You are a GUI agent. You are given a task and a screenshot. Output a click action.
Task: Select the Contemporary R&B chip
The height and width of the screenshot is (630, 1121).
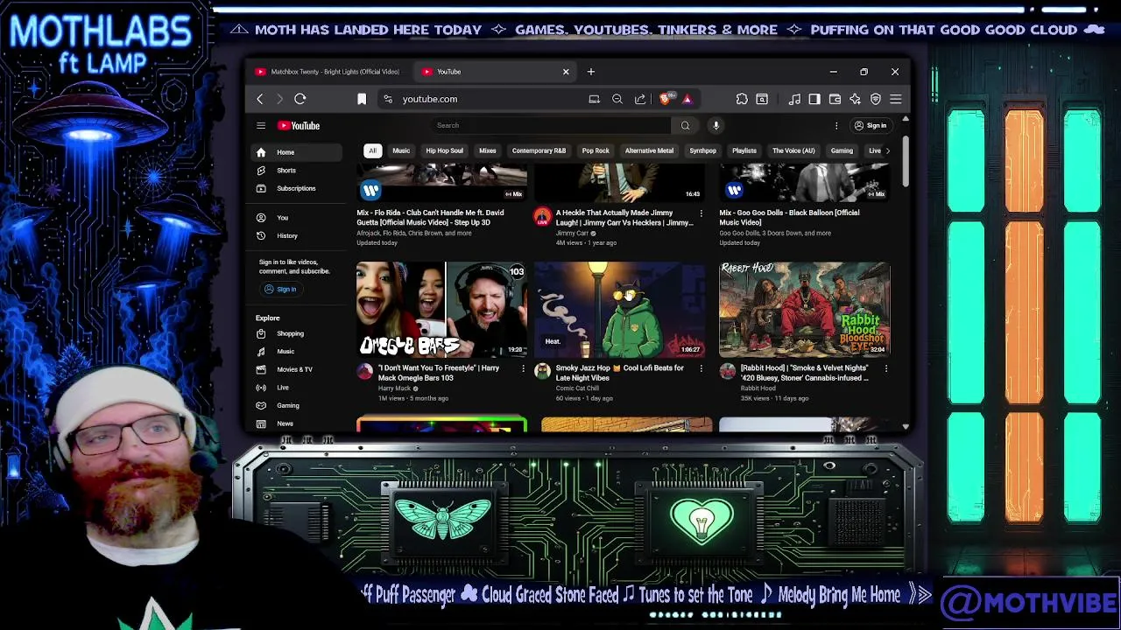coord(539,150)
